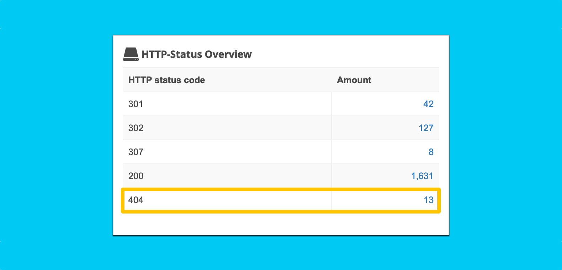Click the 200 status code cell
562x270 pixels.
[x=136, y=176]
